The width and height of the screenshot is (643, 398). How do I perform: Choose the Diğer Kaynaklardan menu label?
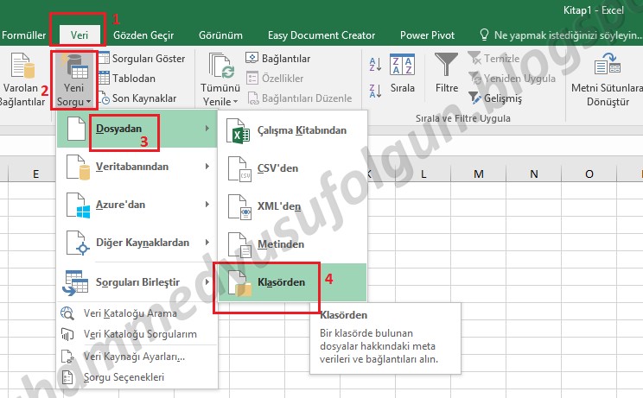(143, 243)
